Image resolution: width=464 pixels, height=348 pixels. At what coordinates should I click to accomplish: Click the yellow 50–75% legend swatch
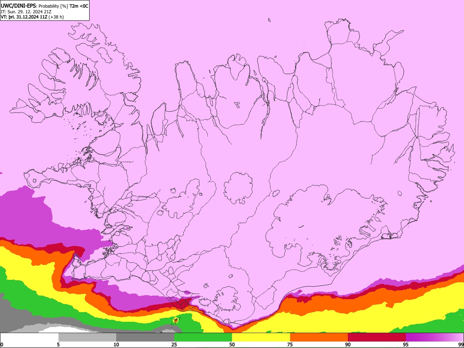pos(261,338)
